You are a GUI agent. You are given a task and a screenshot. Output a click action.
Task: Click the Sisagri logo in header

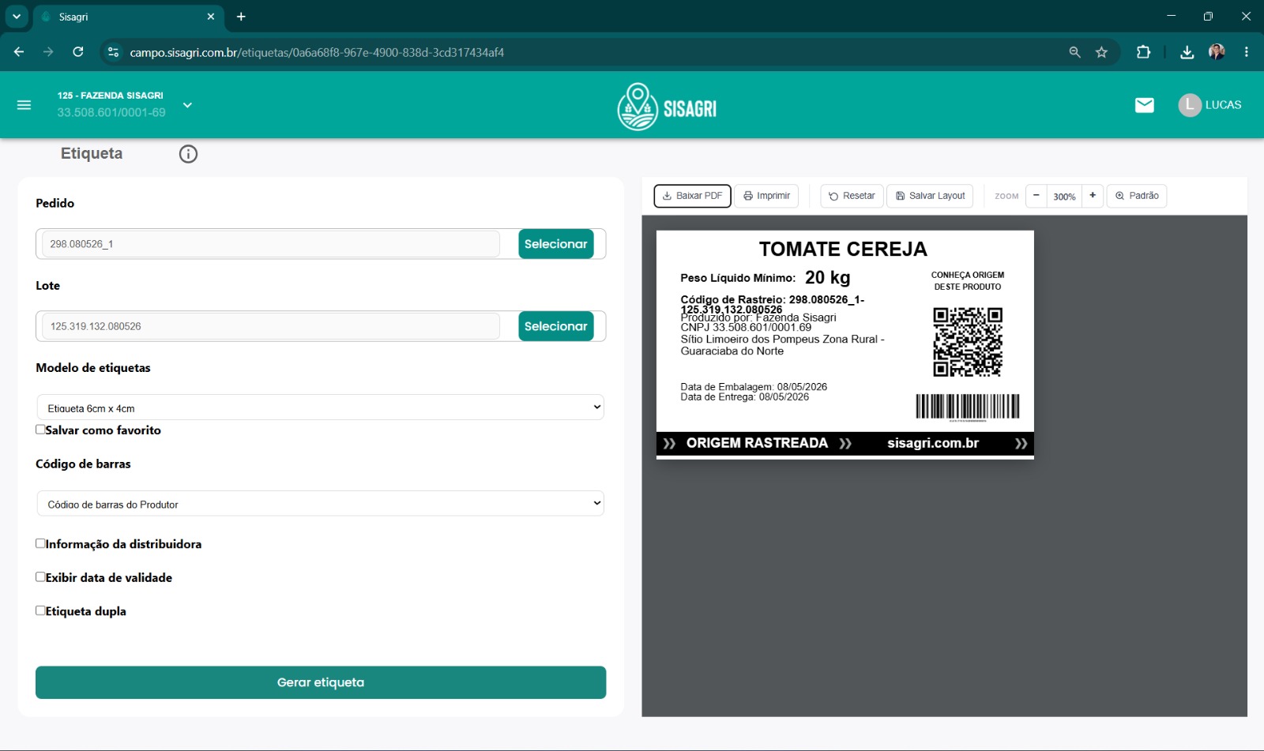(x=667, y=107)
